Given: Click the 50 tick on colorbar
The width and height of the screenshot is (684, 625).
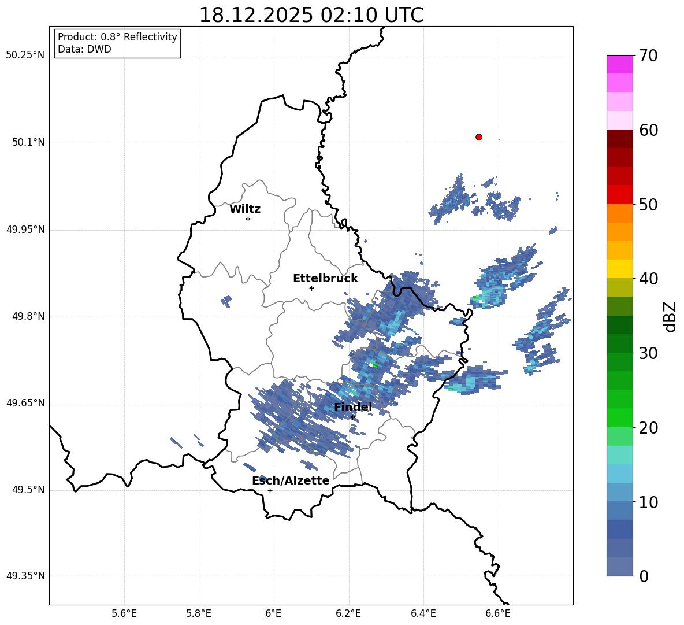Looking at the screenshot, I should (x=648, y=204).
